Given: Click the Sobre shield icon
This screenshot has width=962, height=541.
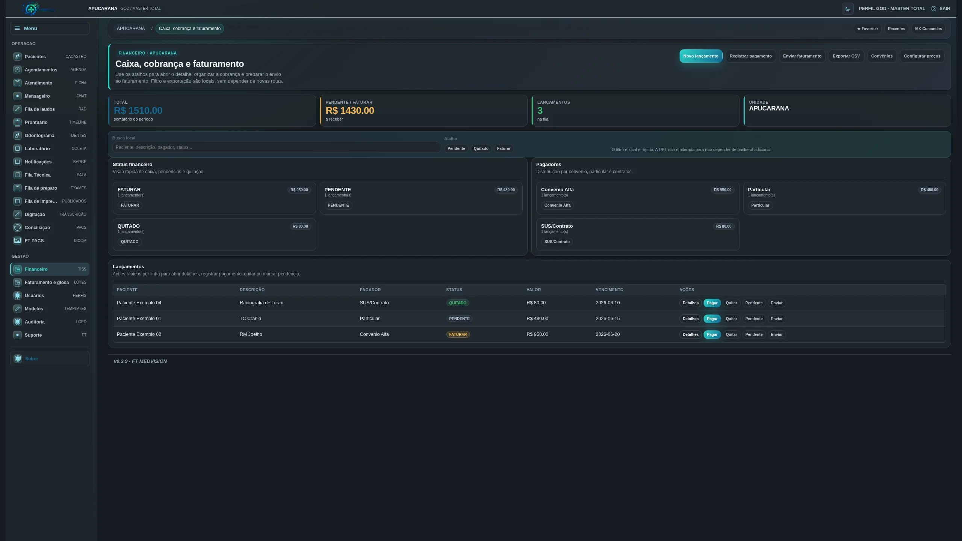Looking at the screenshot, I should pos(18,358).
